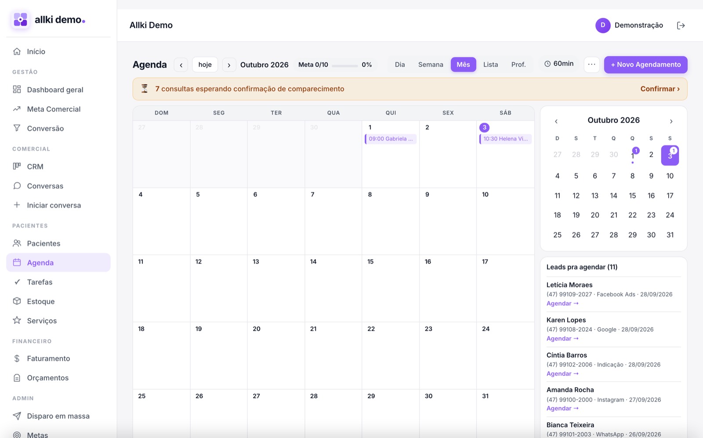Click the Pacientes people icon
The width and height of the screenshot is (703, 438).
tap(17, 243)
